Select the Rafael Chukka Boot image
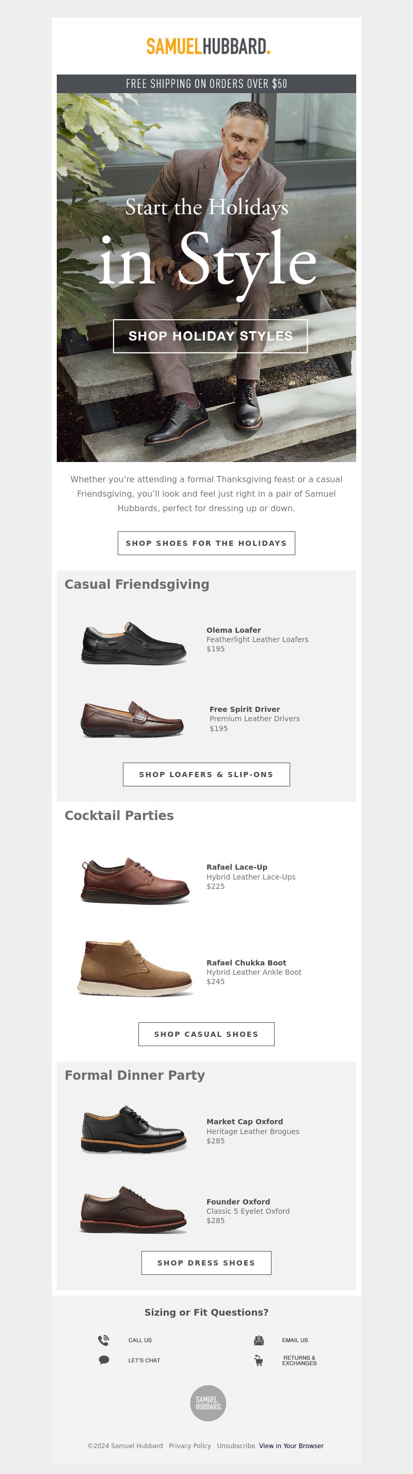This screenshot has width=413, height=1474. pos(135,967)
